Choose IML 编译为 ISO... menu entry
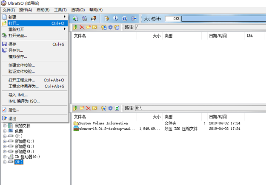 (35, 101)
